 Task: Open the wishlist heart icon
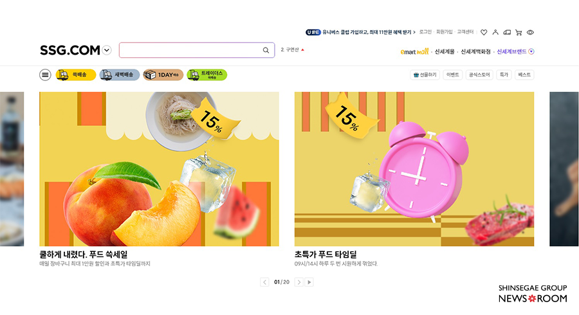pyautogui.click(x=484, y=32)
